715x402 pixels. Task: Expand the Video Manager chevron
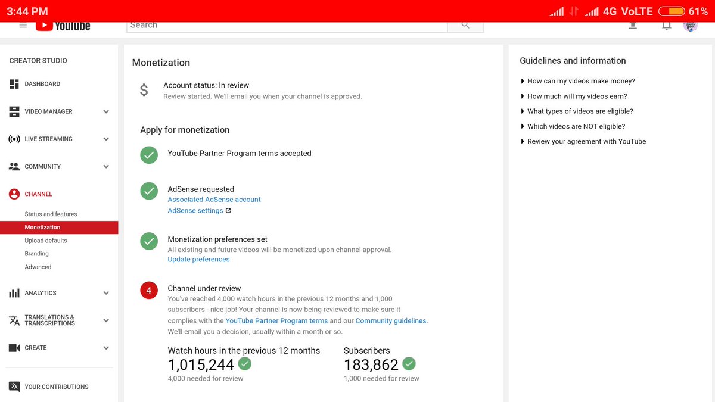pos(106,111)
